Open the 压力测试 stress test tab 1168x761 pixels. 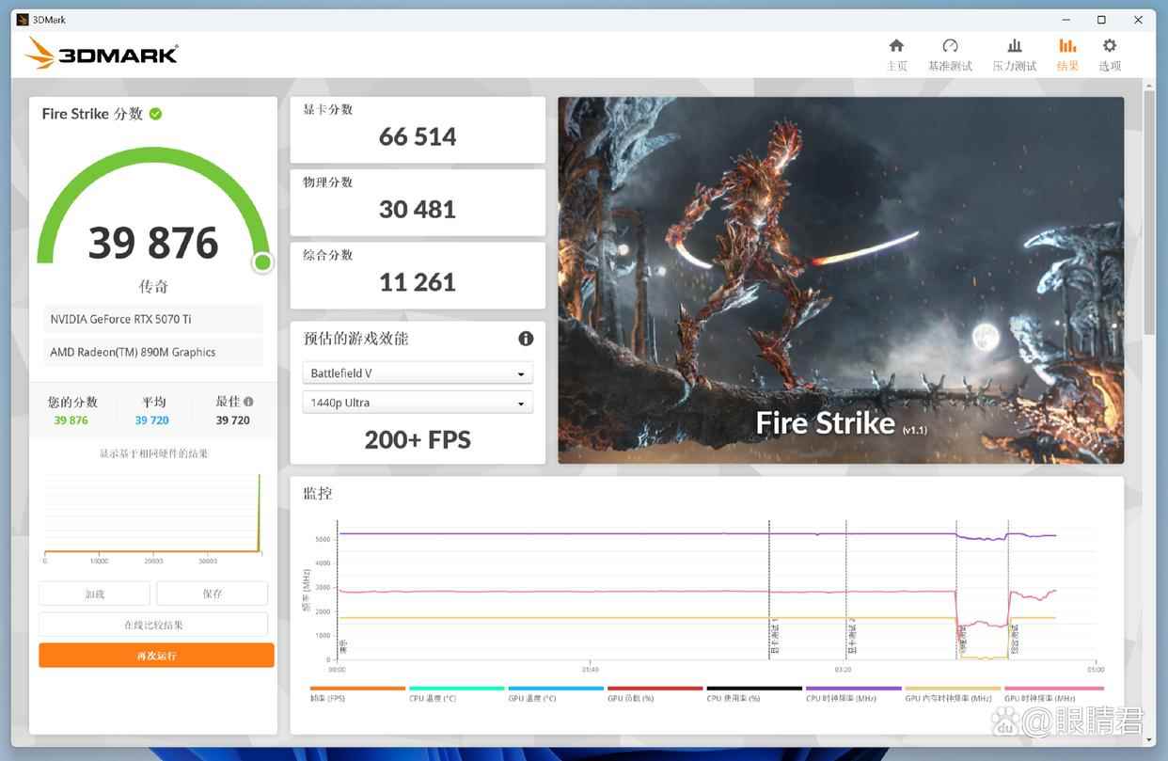1014,55
